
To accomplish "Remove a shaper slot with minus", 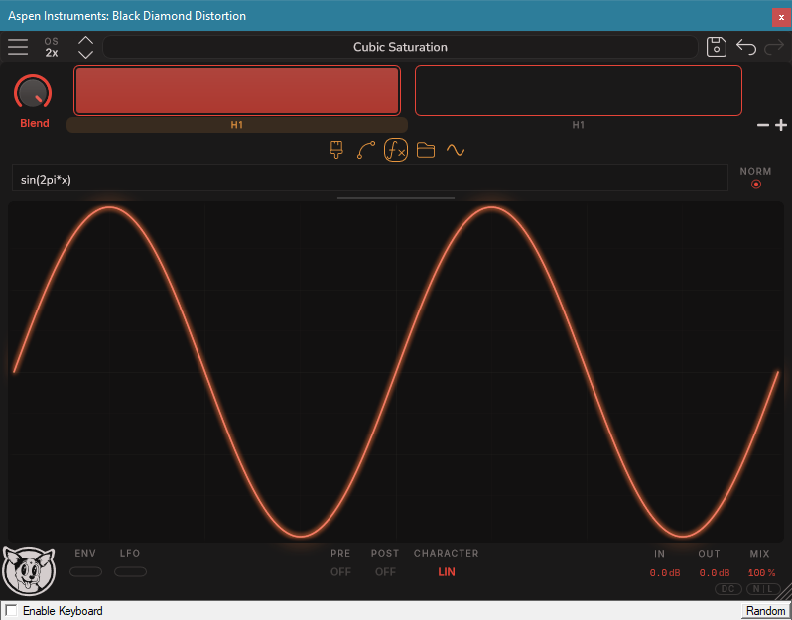I will [x=762, y=125].
